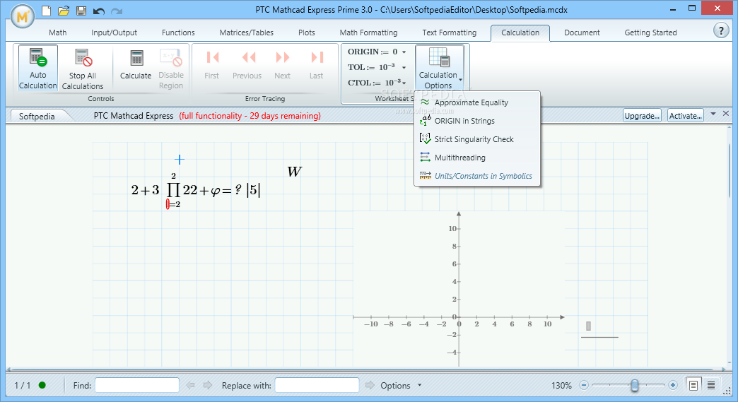
Task: Select the Calculation ribbon tab
Action: (520, 32)
